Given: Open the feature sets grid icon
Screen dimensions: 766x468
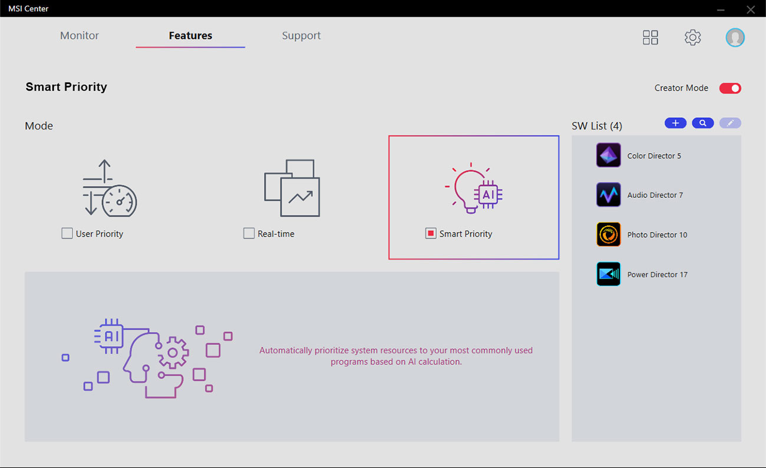Looking at the screenshot, I should coord(651,38).
